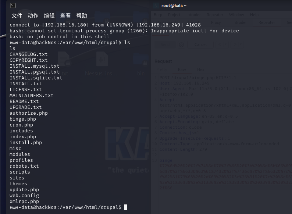Open the 文件 terminal menu
292x214 pixels.
point(17,16)
